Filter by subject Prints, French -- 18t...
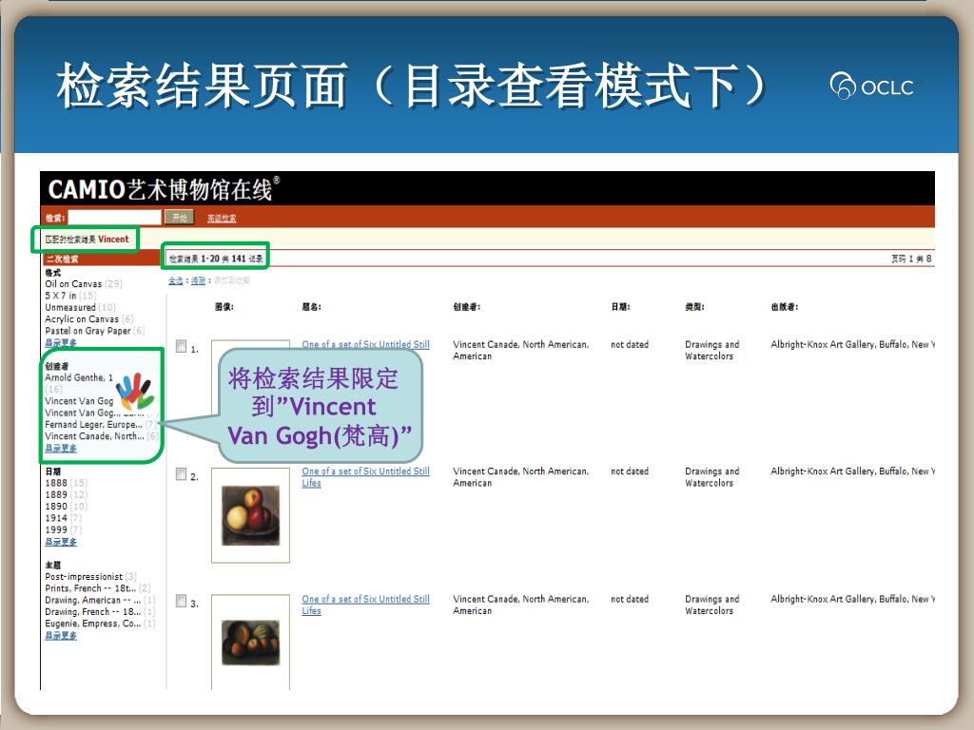974x730 pixels. [90, 588]
